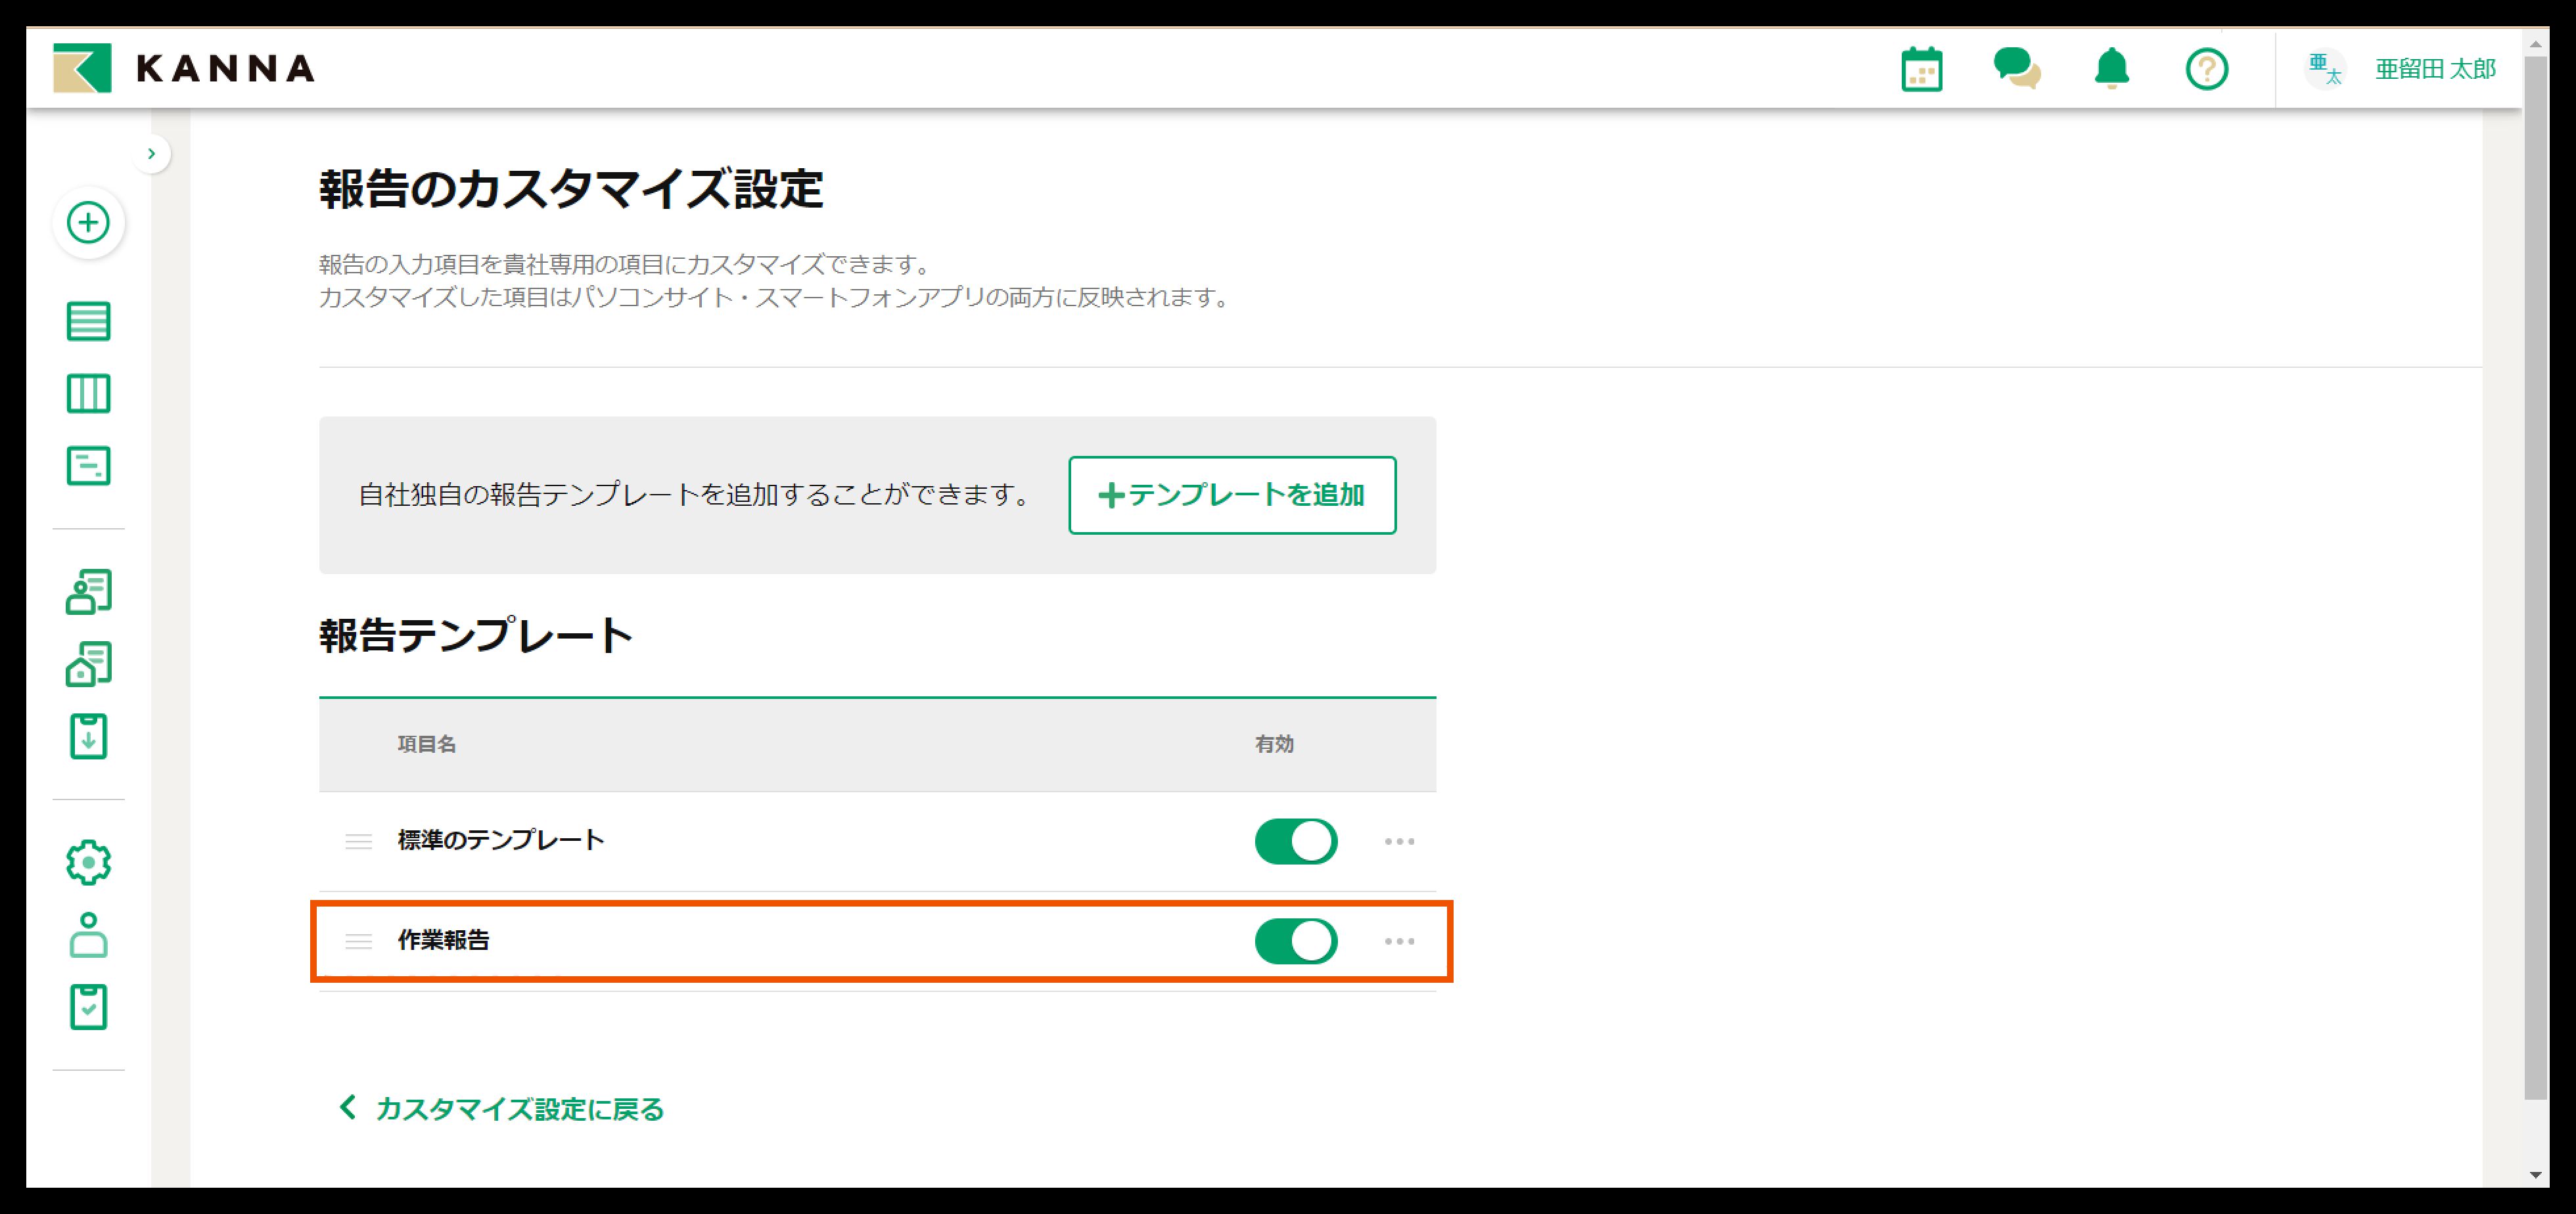Open the download report sidebar icon

pos(88,737)
